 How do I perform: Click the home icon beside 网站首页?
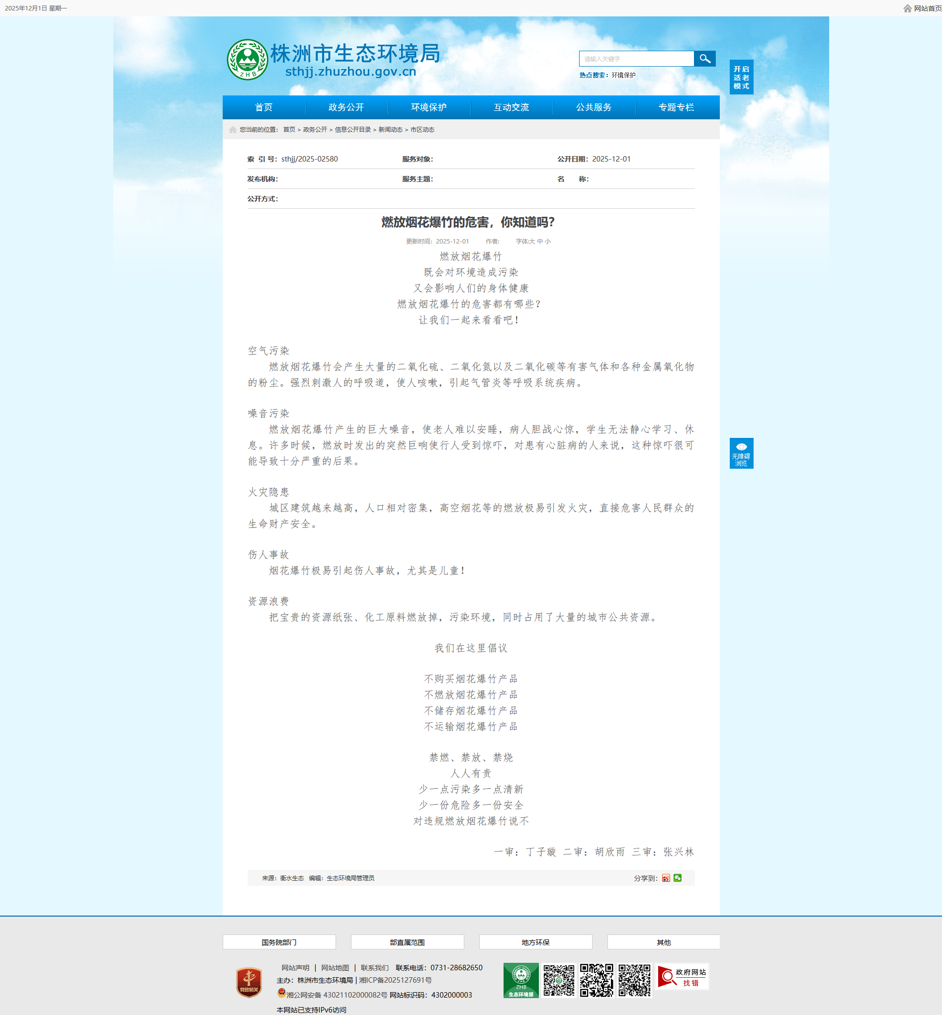(x=907, y=8)
